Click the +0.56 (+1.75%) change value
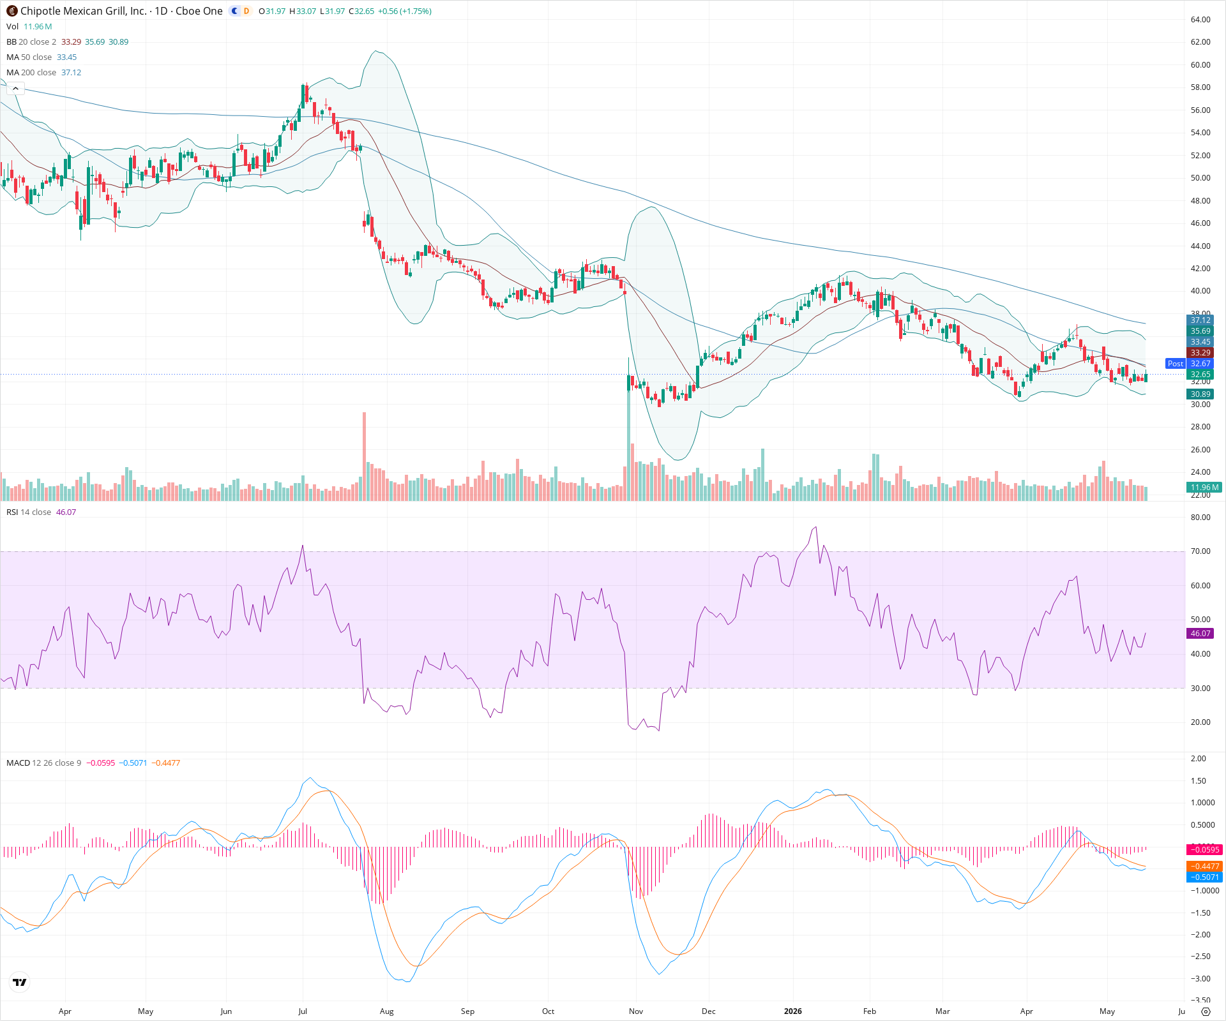The height and width of the screenshot is (1021, 1226). [405, 11]
